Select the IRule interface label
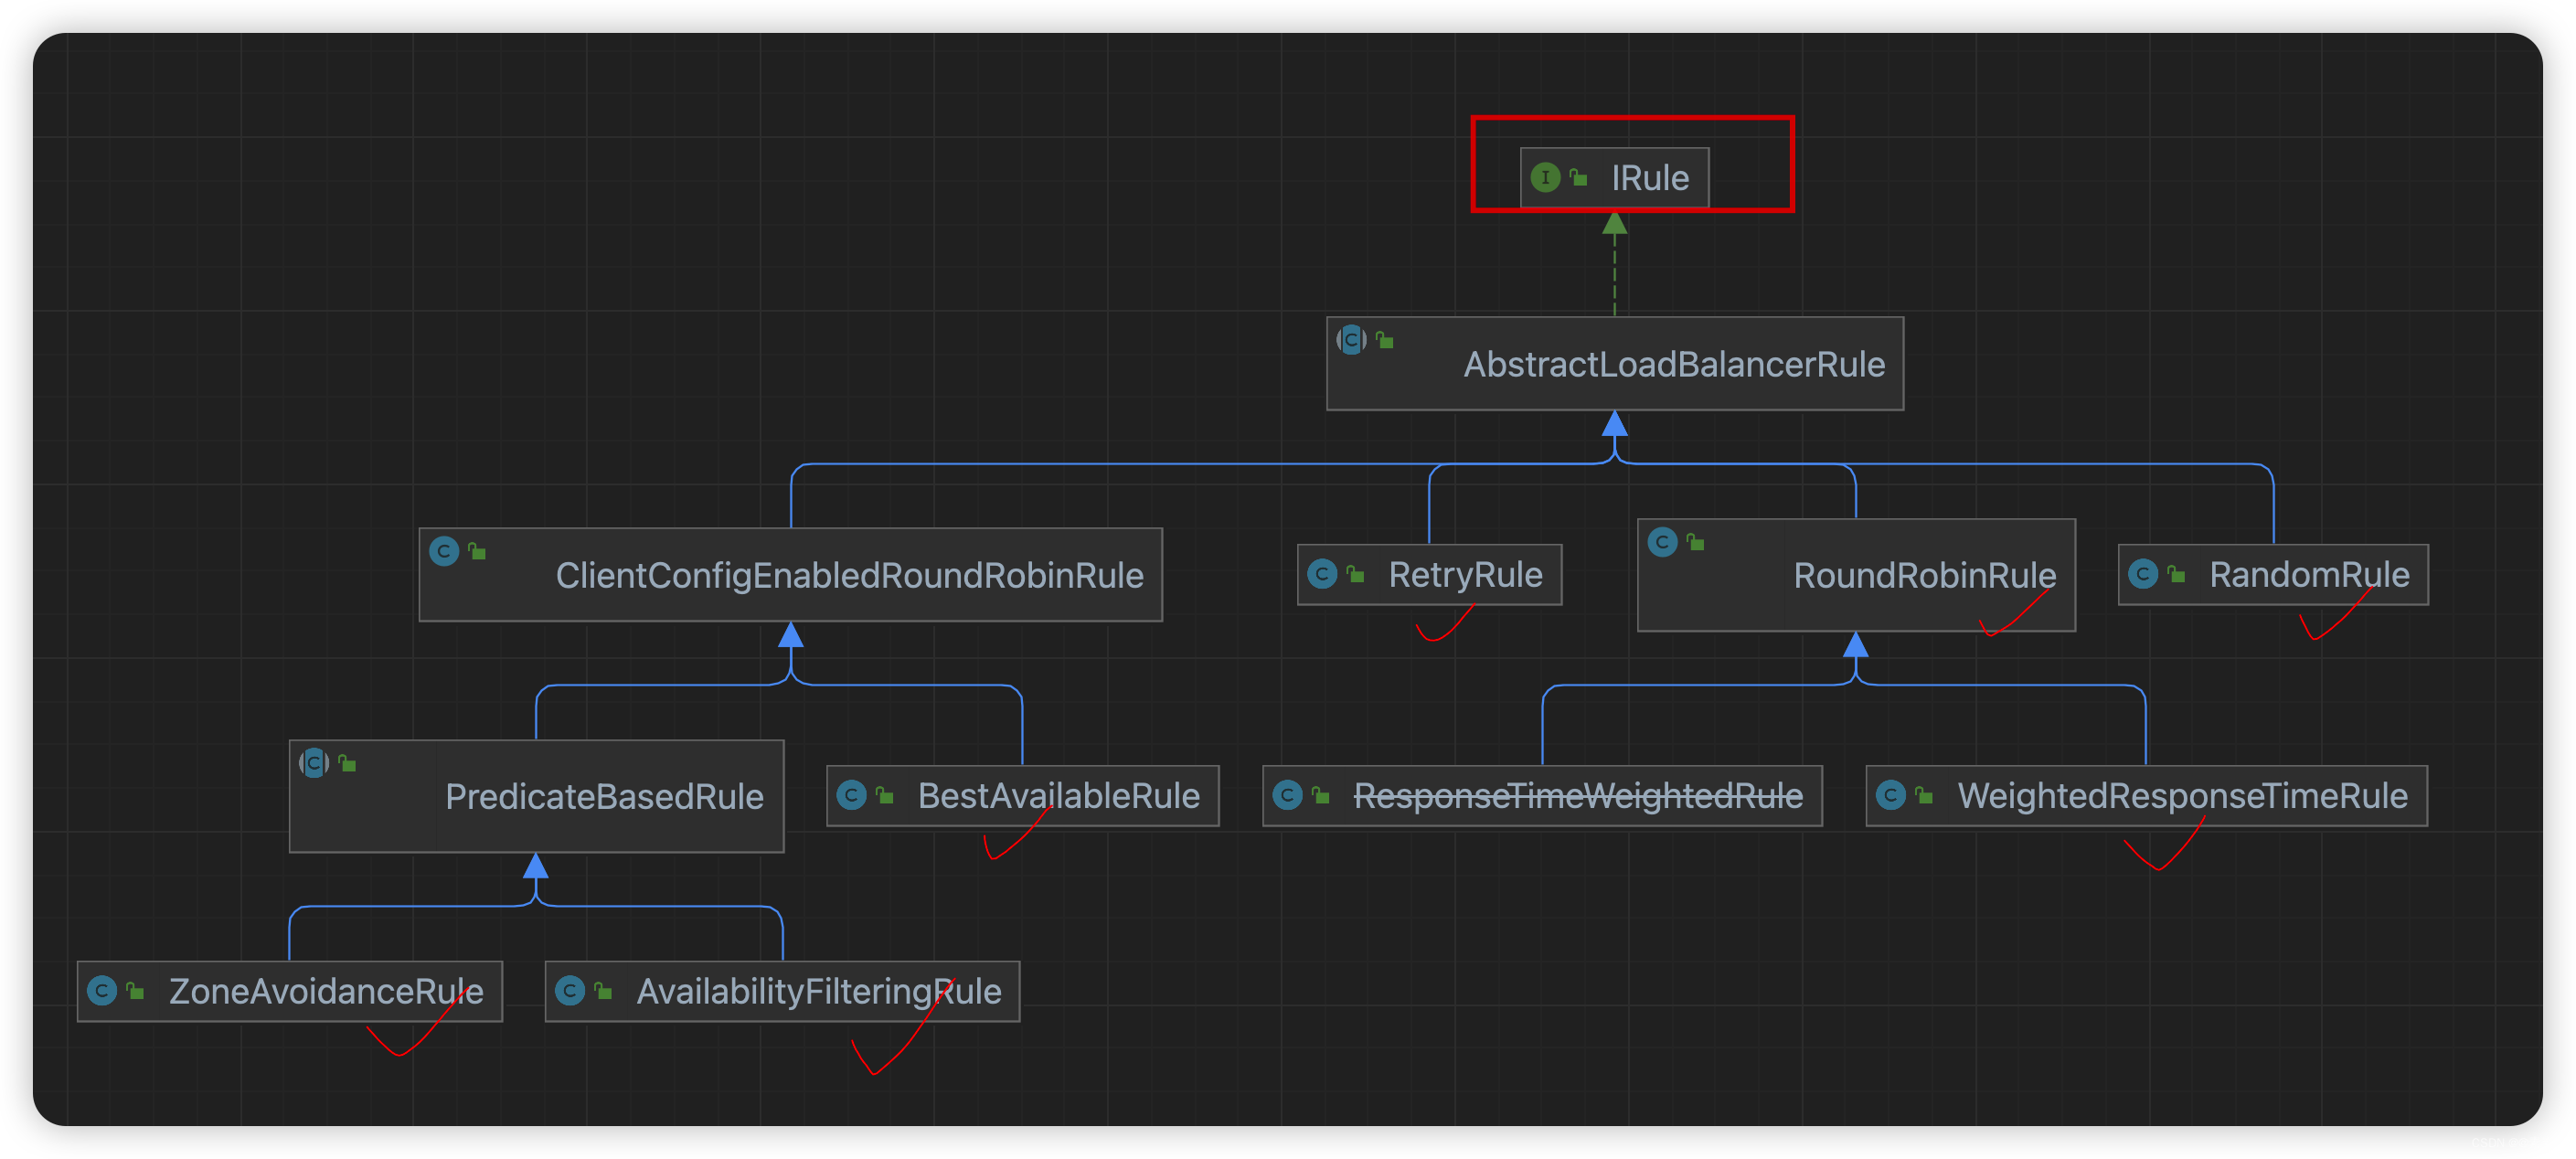The width and height of the screenshot is (2576, 1159). pyautogui.click(x=1650, y=178)
